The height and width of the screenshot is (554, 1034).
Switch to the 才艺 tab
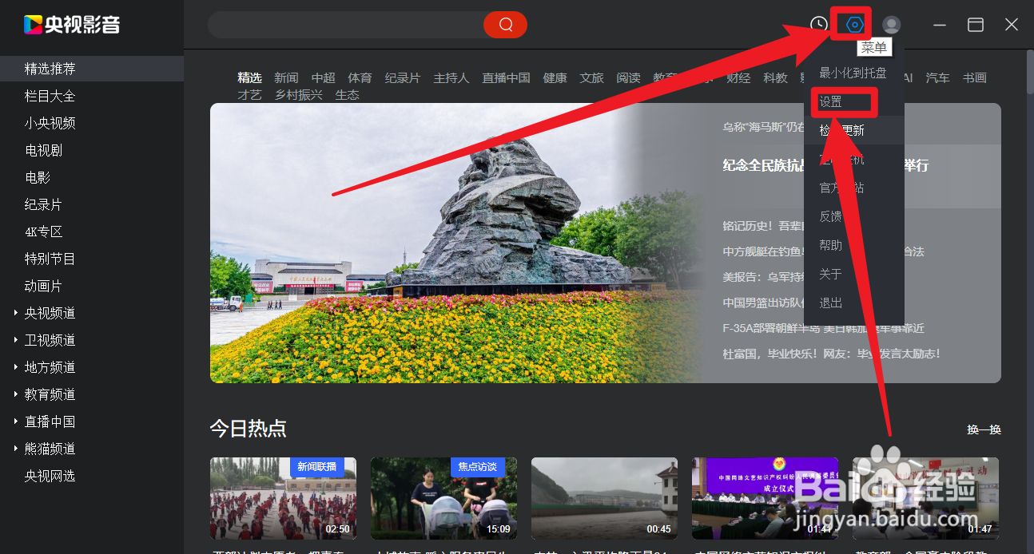(249, 94)
